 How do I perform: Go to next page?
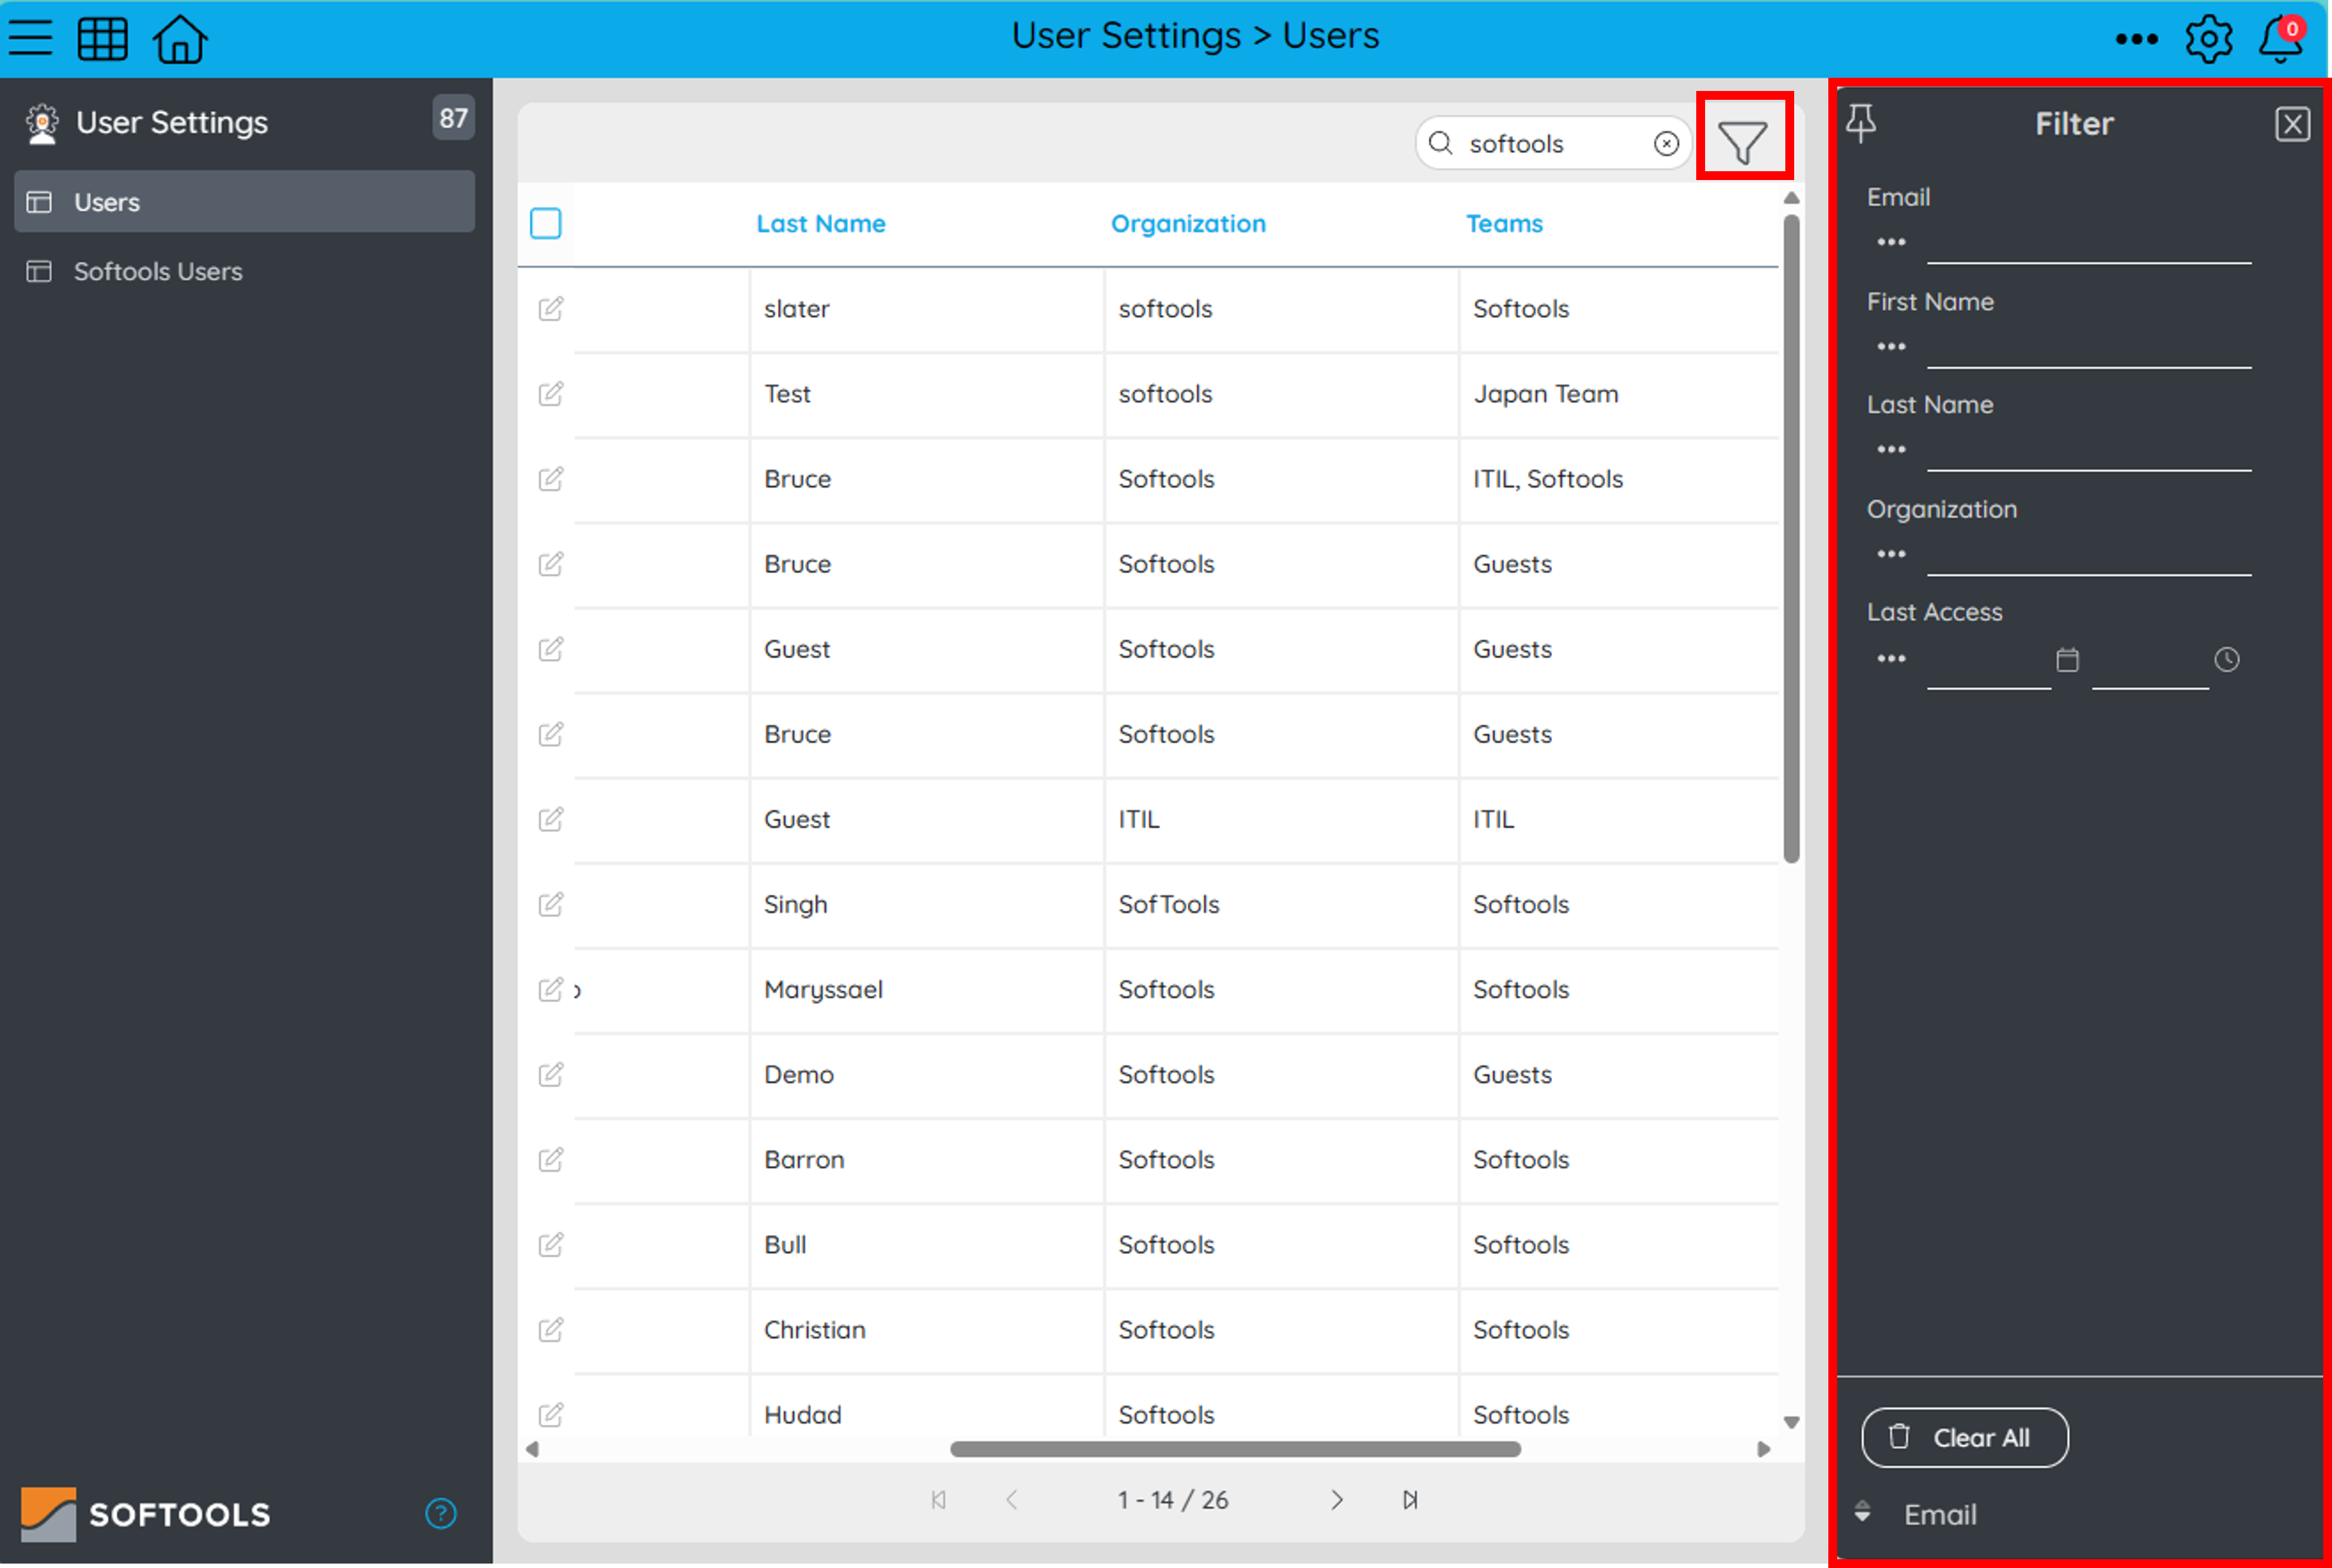click(1337, 1500)
